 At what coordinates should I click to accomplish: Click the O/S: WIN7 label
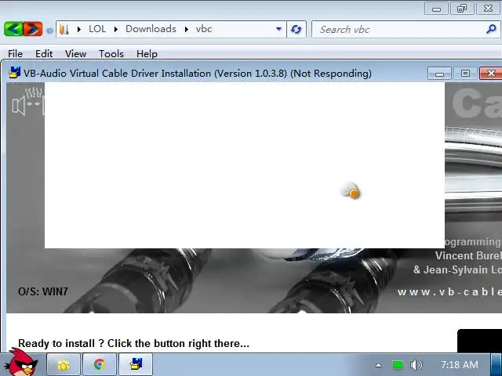coord(43,291)
